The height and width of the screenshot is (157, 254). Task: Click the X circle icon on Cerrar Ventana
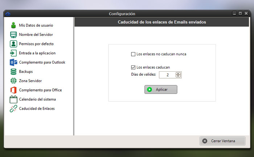pyautogui.click(x=205, y=141)
